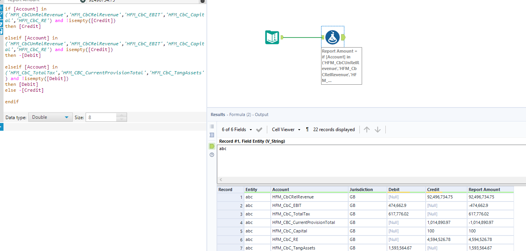This screenshot has height=251, width=526.
Task: Go to the previous record with the up arrow
Action: pos(367,130)
